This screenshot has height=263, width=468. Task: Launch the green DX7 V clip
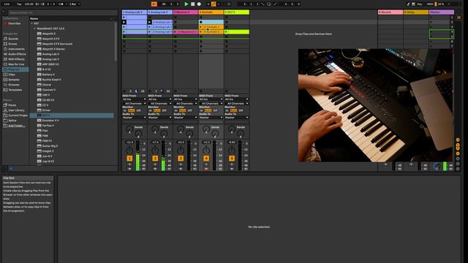227,32
